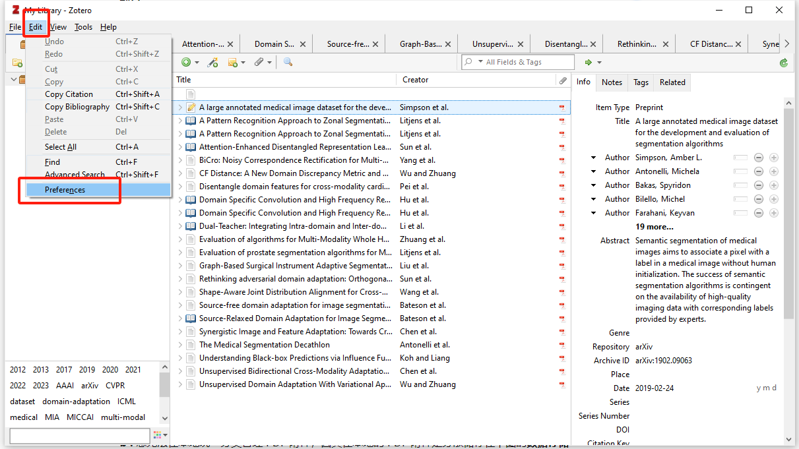799x449 pixels.
Task: Click the attachment paperclip column header
Action: point(563,80)
